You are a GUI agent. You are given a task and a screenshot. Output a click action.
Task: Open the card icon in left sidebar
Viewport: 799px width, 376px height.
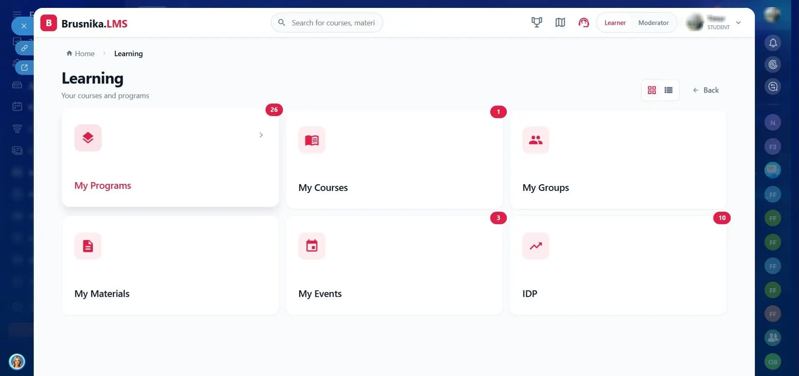pos(17,85)
